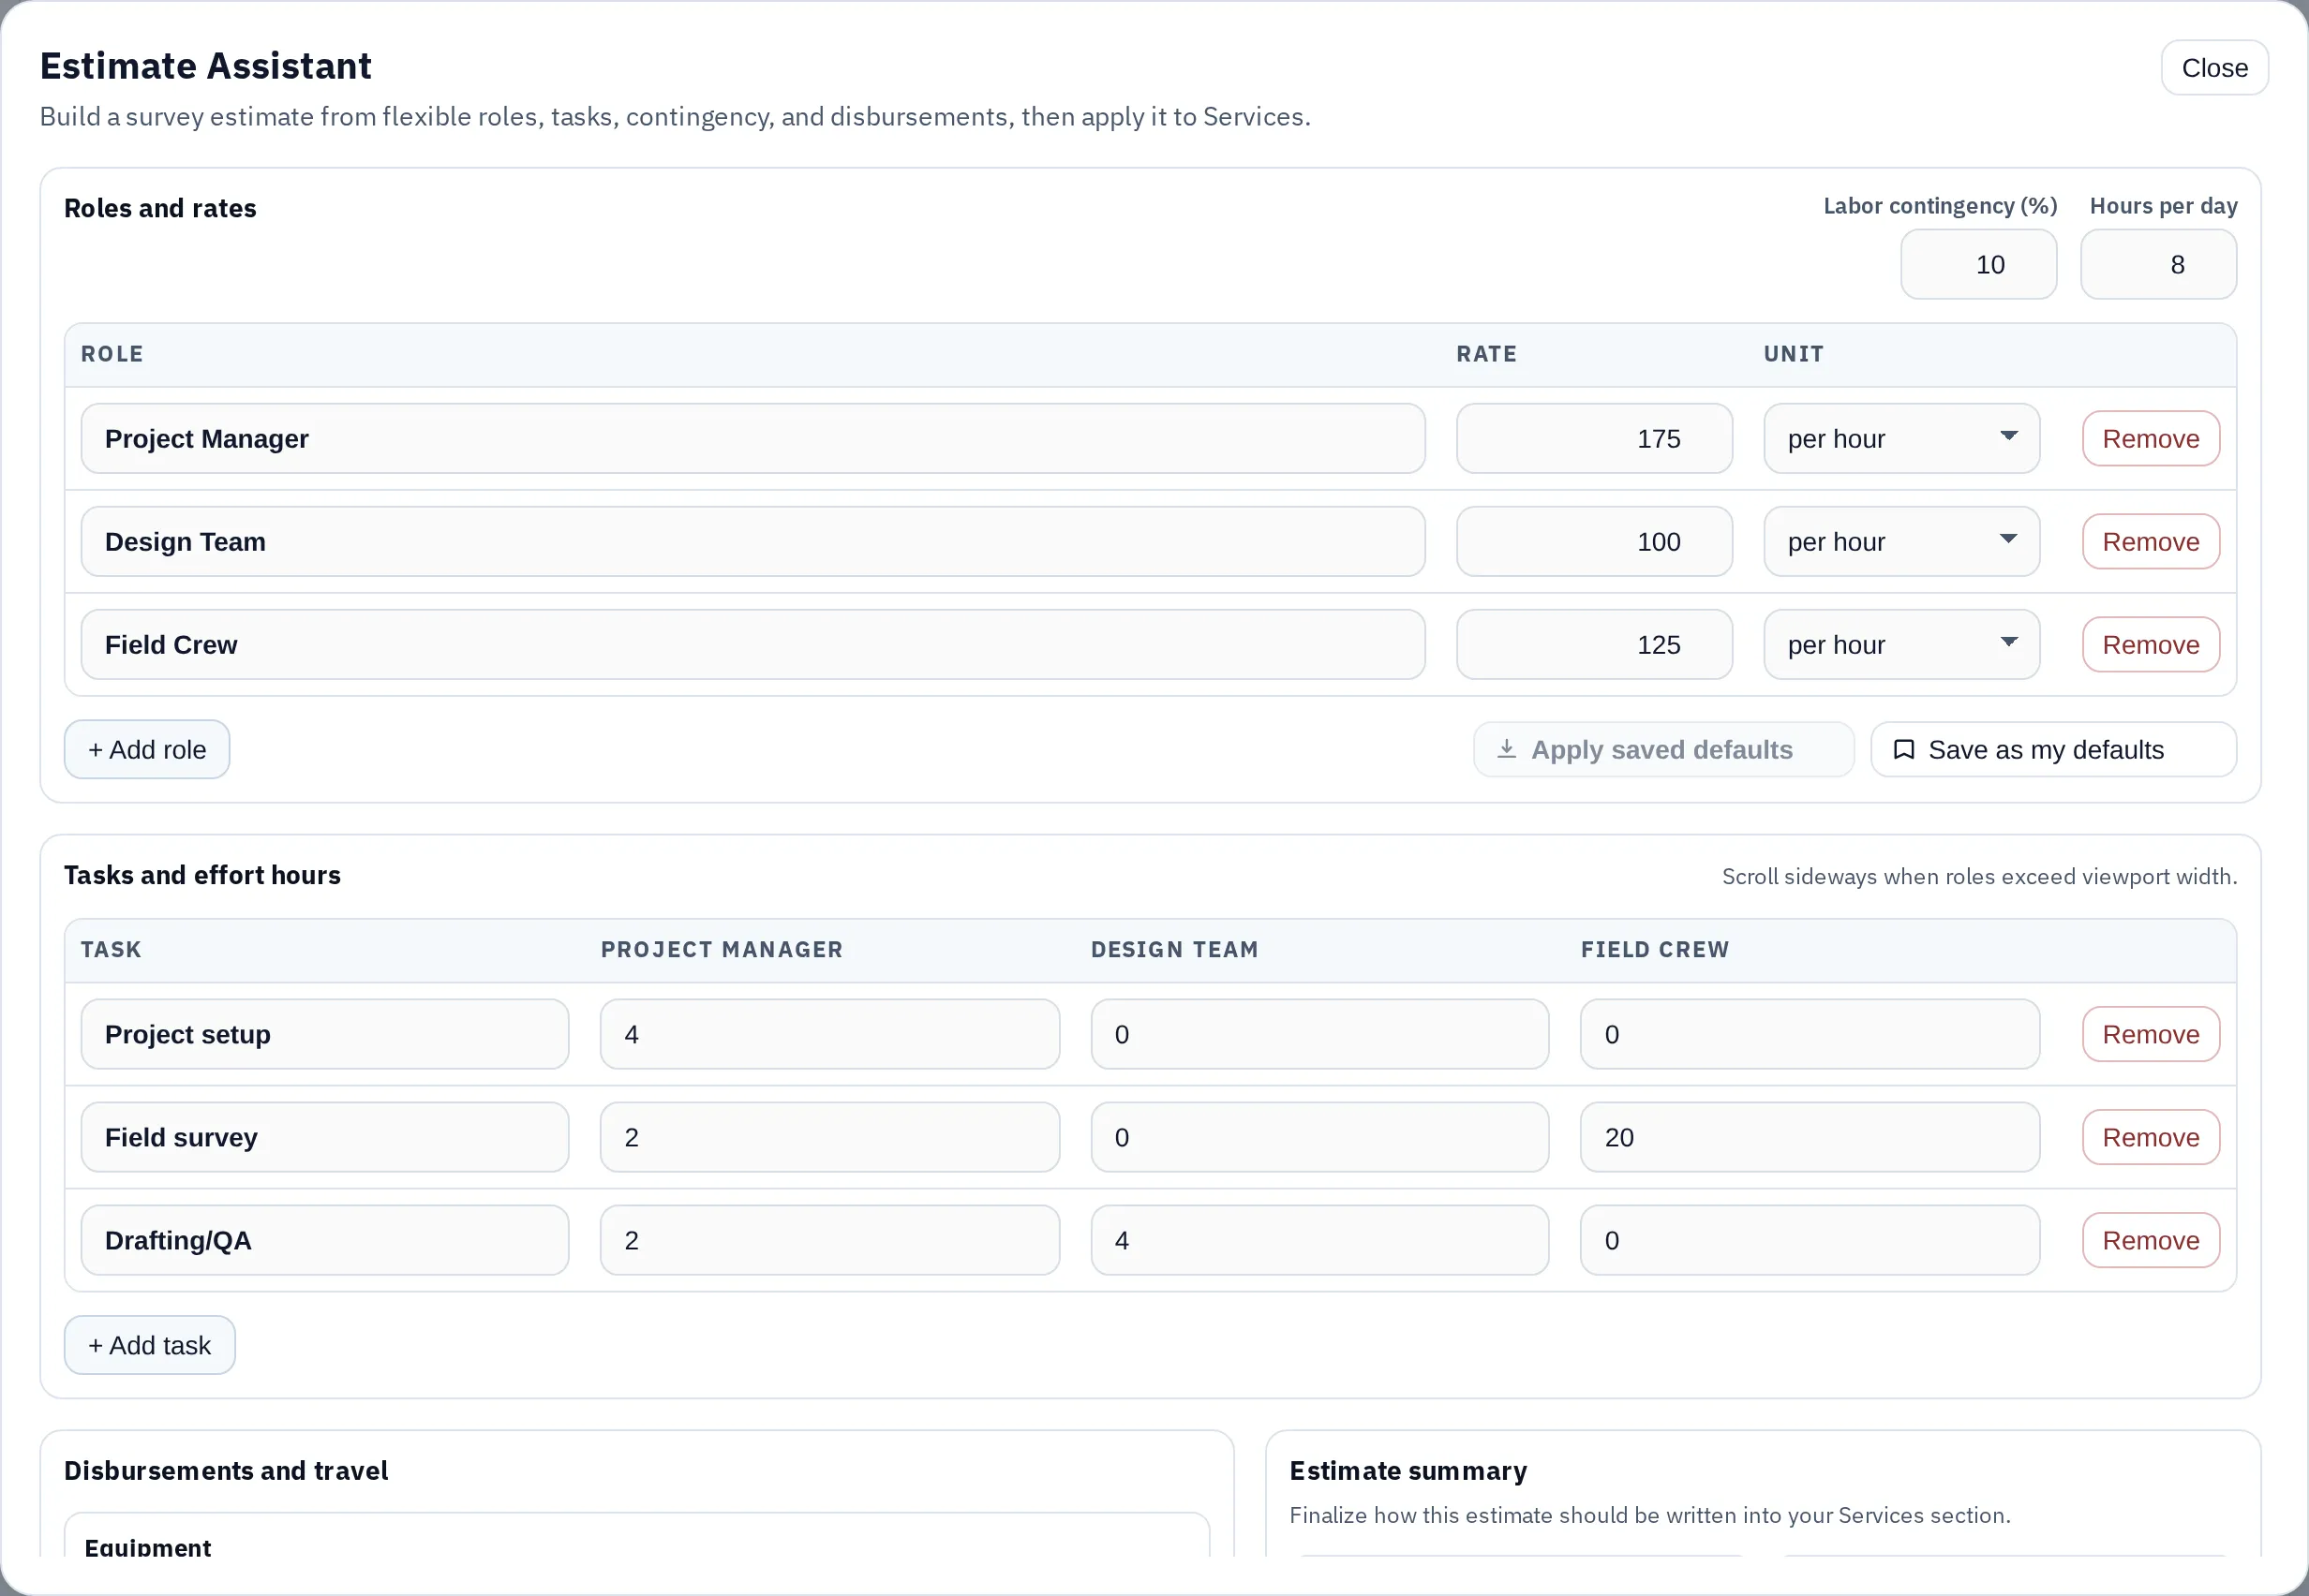Edit Field Crew hours for Field survey
The height and width of the screenshot is (1596, 2309).
click(x=1809, y=1137)
